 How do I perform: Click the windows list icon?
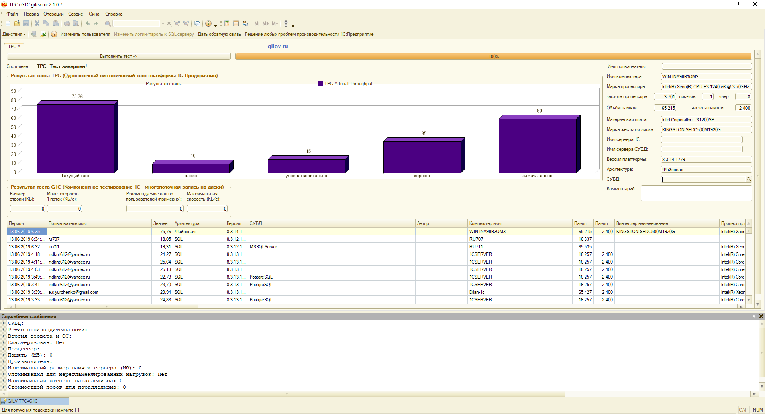point(197,23)
